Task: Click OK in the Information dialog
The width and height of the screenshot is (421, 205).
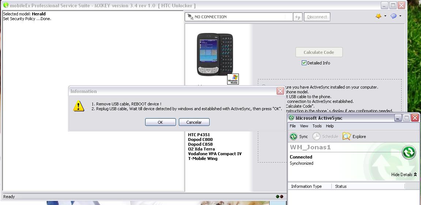Action: point(160,122)
